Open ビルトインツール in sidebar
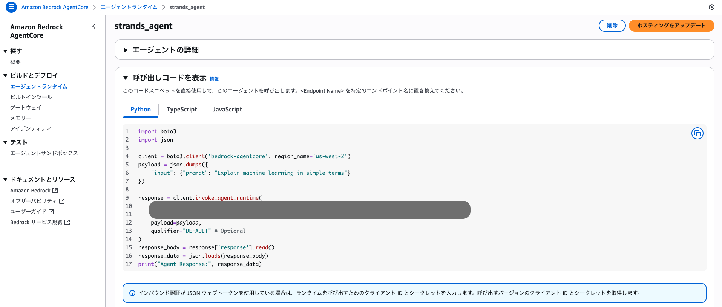 click(31, 97)
